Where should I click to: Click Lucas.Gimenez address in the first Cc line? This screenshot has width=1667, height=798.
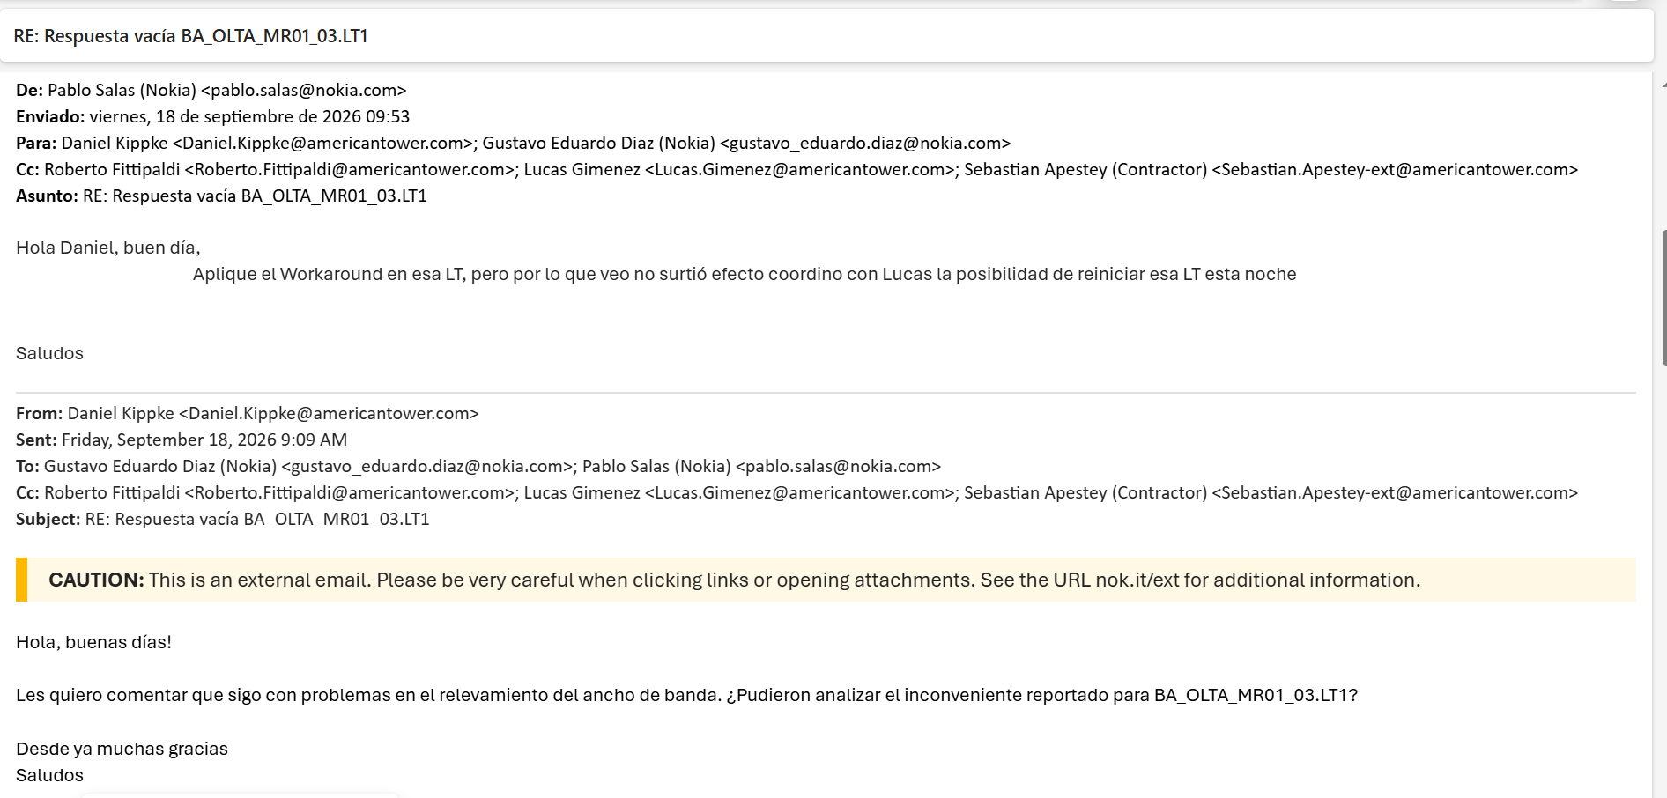click(x=801, y=169)
